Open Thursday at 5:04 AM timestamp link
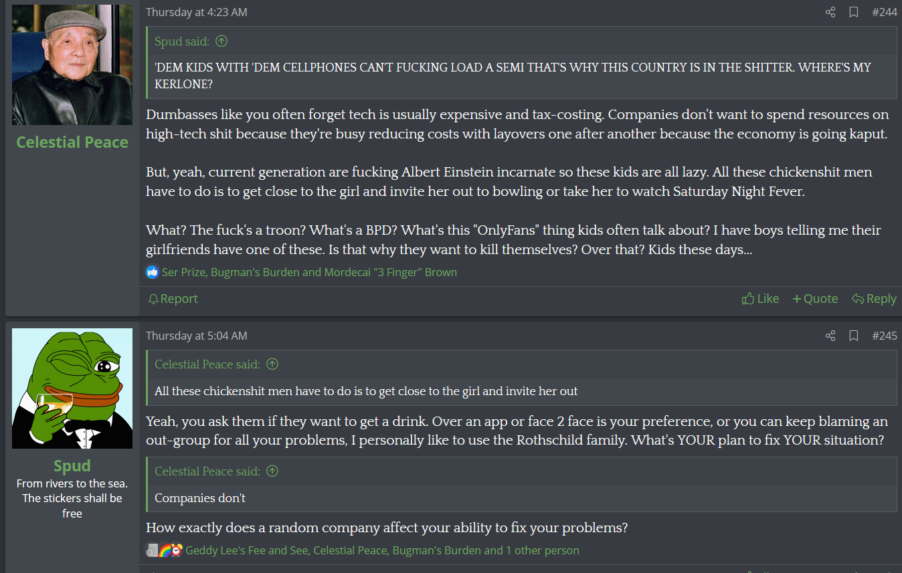Screen dimensions: 902x573 tap(197, 336)
